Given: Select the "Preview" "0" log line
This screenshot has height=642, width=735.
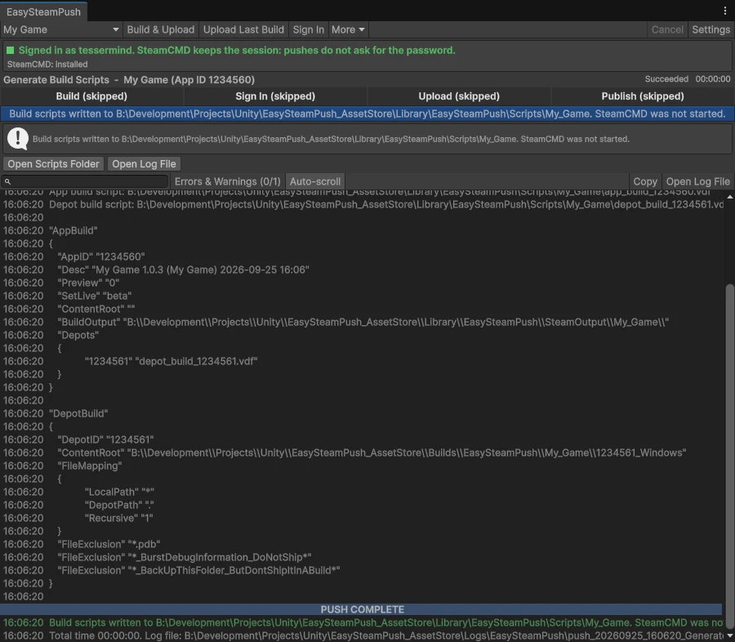Looking at the screenshot, I should [x=362, y=283].
